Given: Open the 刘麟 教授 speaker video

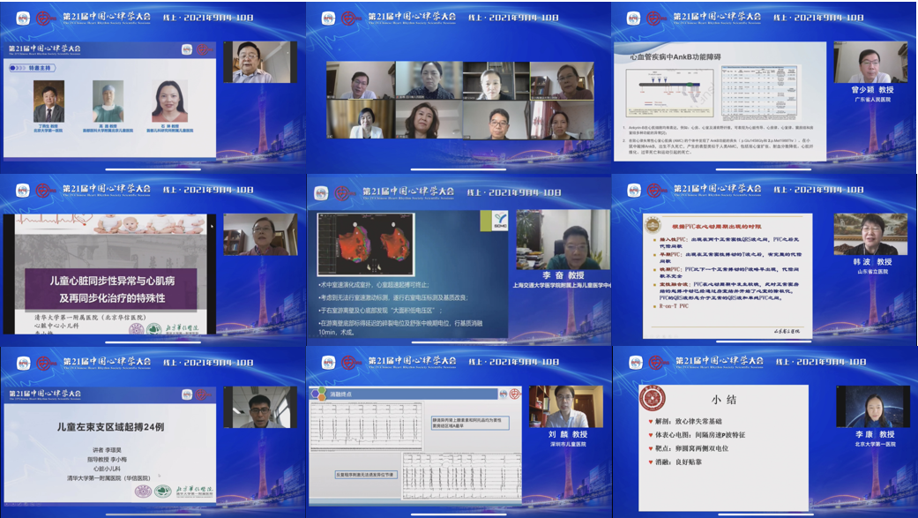Looking at the screenshot, I should pyautogui.click(x=565, y=407).
